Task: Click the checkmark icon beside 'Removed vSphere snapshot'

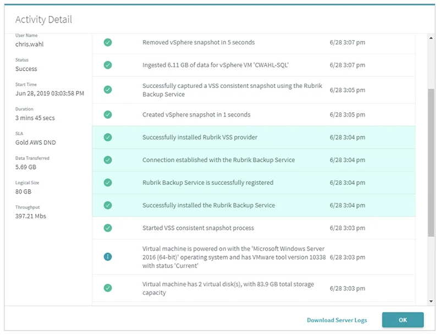Action: (108, 42)
